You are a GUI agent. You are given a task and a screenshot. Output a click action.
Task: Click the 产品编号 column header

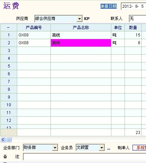coord(34,28)
